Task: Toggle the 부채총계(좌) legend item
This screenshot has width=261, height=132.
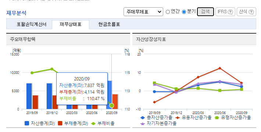Action: (x=73, y=123)
